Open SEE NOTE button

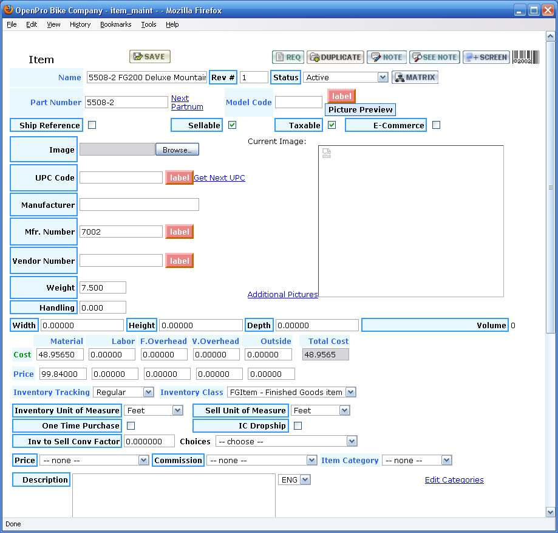point(434,57)
